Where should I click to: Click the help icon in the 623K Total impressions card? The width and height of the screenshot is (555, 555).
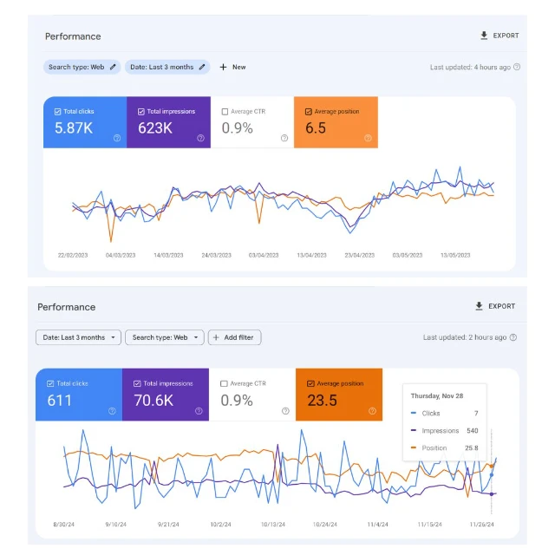pyautogui.click(x=200, y=138)
